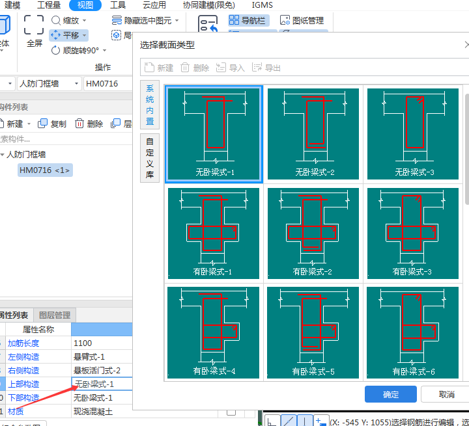The width and height of the screenshot is (469, 426).
Task: Expand the 缩放 dropdown arrow
Action: (84, 21)
